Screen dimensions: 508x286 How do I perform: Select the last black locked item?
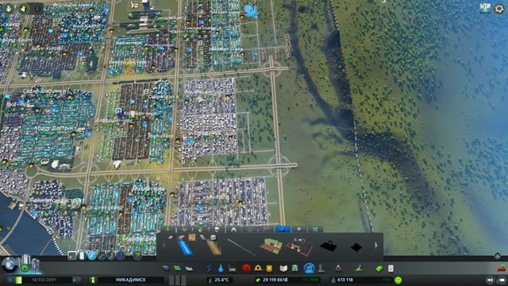356,247
